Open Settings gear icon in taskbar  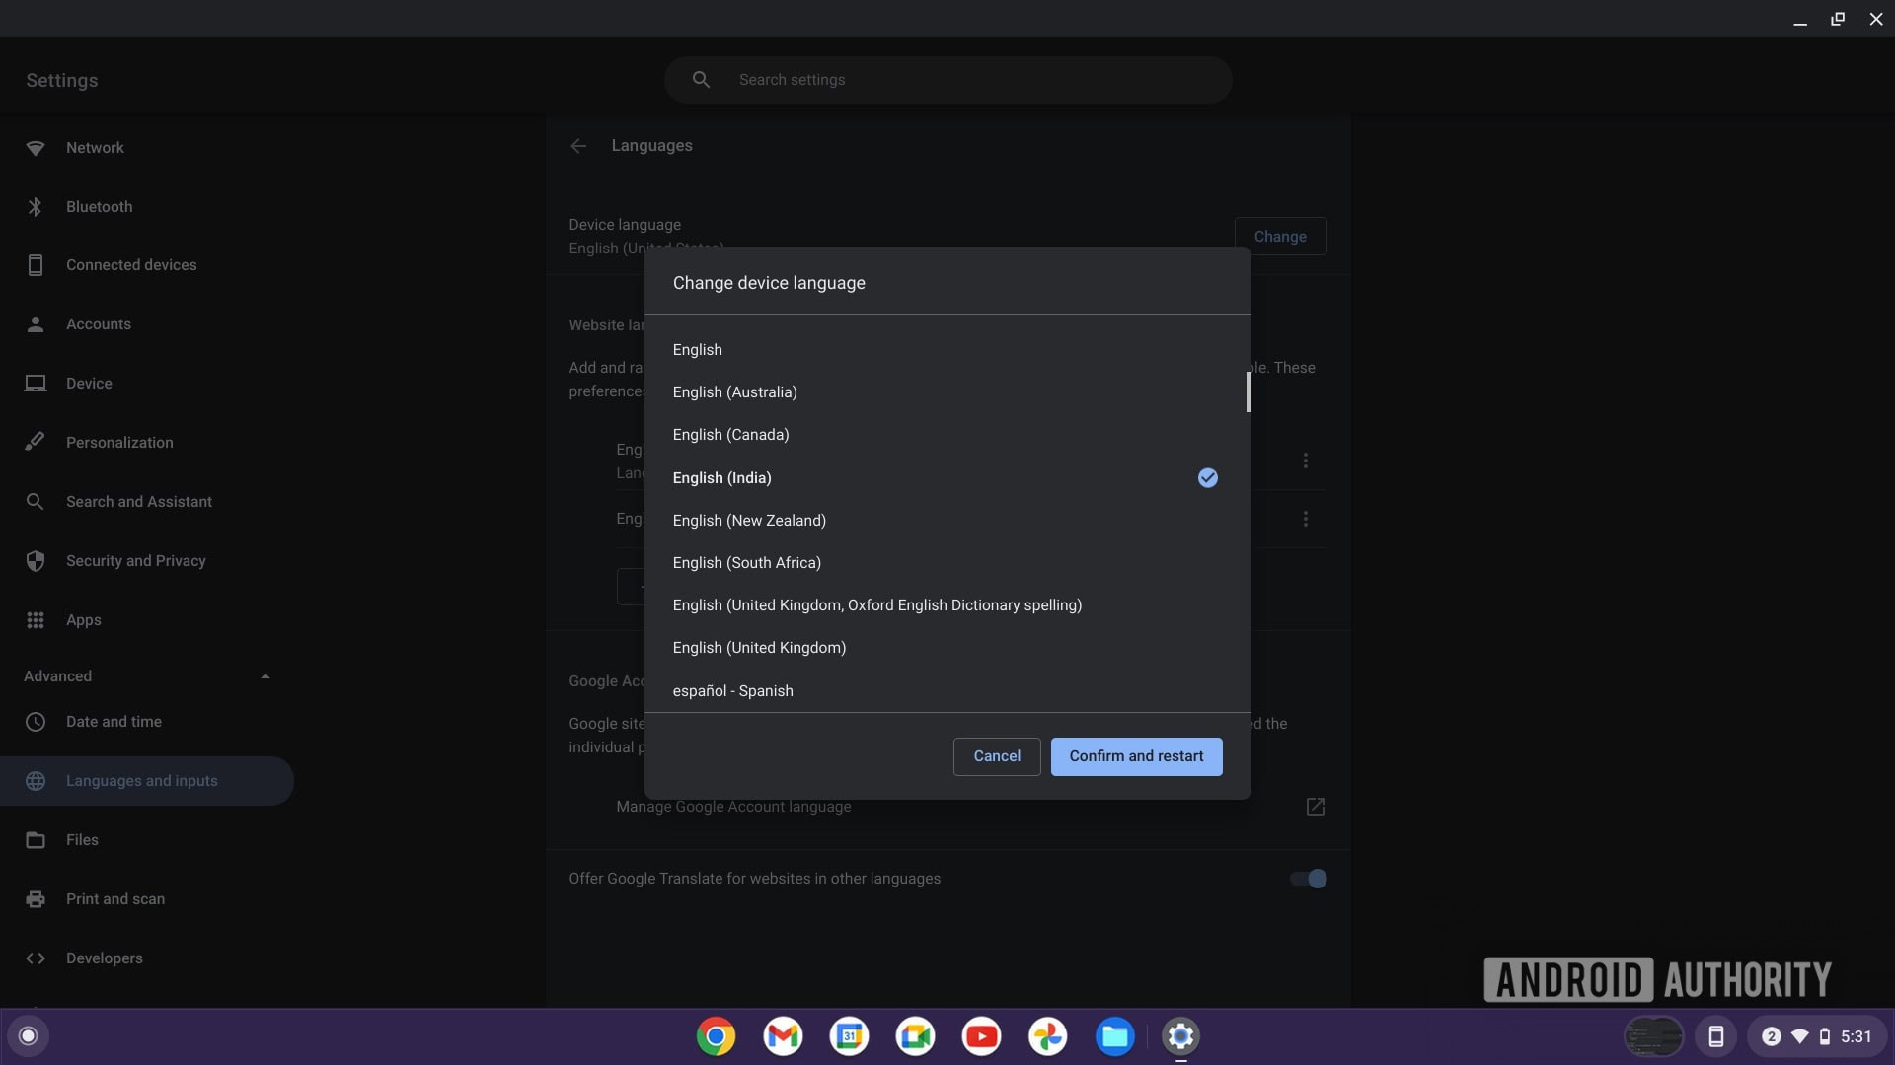pos(1180,1035)
